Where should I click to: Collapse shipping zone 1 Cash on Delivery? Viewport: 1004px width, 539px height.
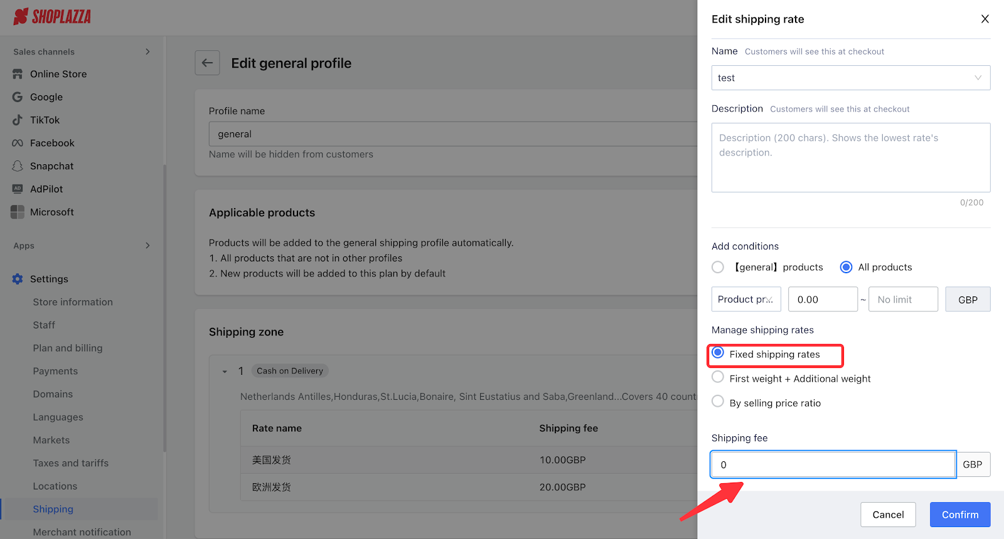(225, 372)
